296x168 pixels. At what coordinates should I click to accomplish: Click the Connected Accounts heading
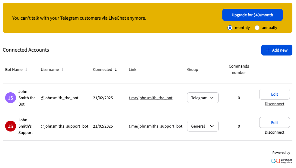tap(26, 50)
